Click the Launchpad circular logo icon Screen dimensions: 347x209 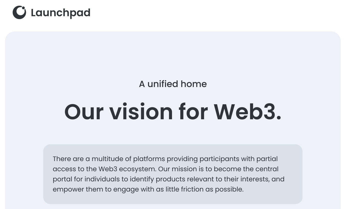[19, 12]
